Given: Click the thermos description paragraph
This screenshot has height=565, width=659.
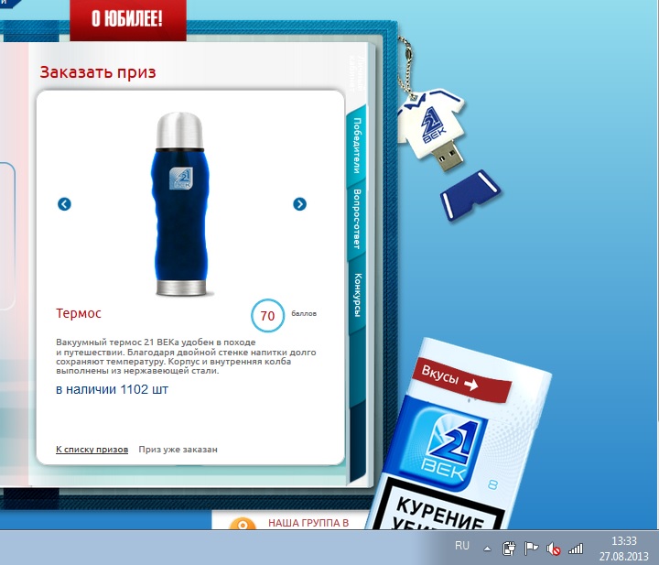Looking at the screenshot, I should coord(186,356).
